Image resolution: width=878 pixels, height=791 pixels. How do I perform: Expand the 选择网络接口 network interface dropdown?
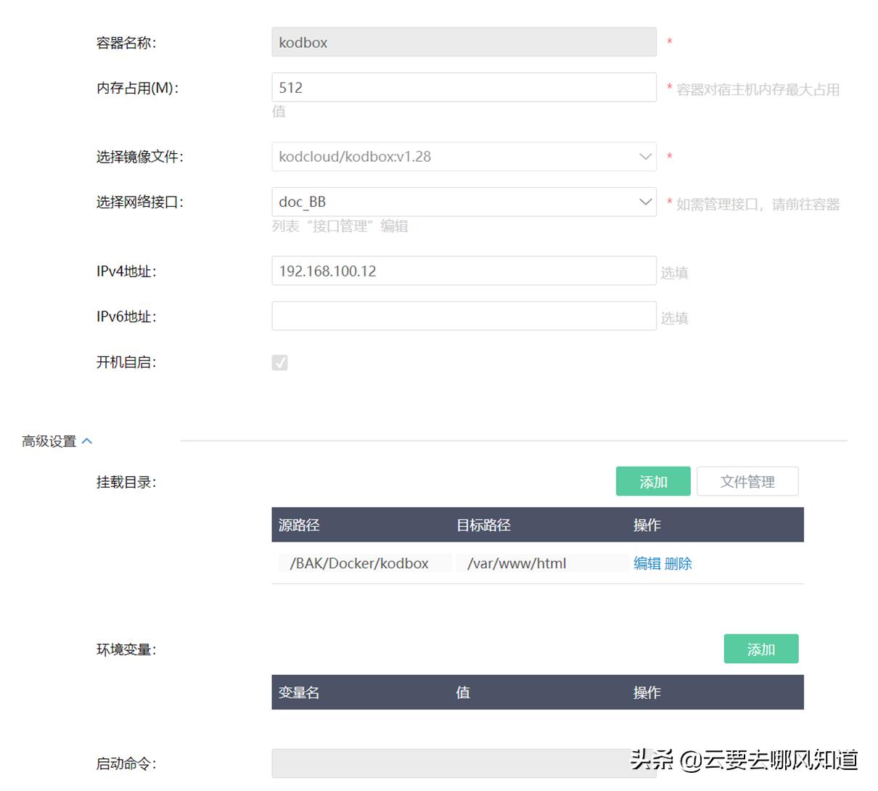[464, 201]
